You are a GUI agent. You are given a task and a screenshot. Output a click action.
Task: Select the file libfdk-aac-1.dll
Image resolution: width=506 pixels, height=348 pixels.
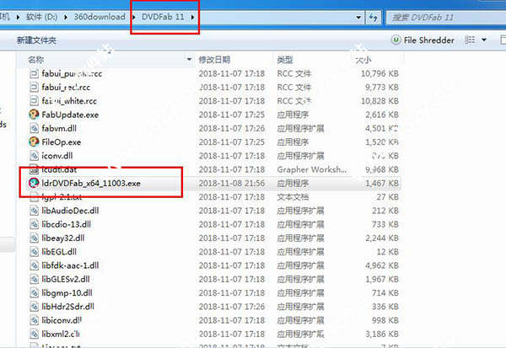[x=70, y=265]
